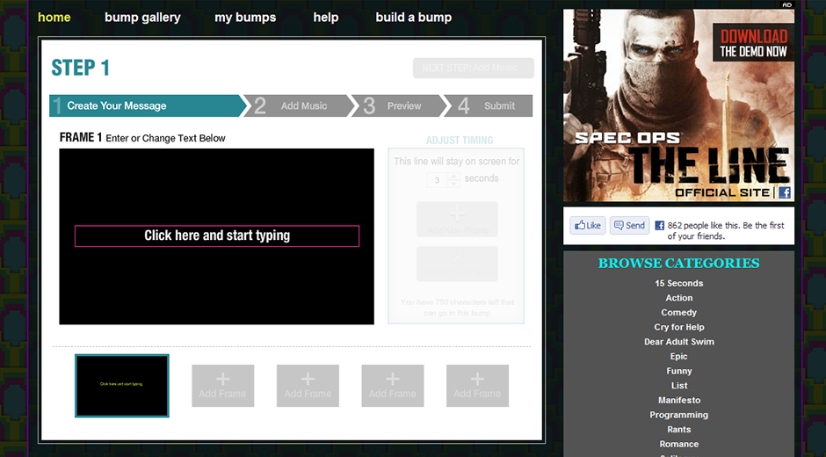Image resolution: width=826 pixels, height=457 pixels.
Task: Click Download The Demo Now in ad
Action: tap(753, 43)
